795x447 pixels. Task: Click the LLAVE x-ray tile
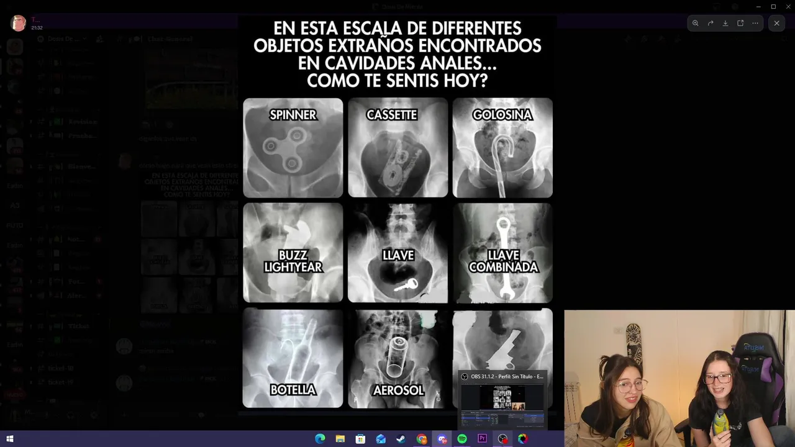coord(397,253)
